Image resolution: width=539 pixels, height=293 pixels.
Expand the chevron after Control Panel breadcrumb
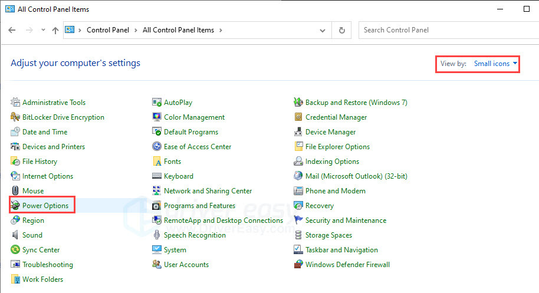[136, 30]
